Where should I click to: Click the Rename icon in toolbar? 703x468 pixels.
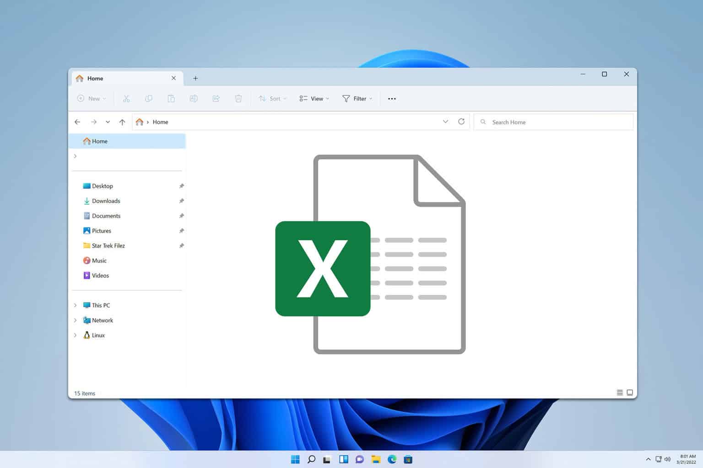pyautogui.click(x=194, y=98)
